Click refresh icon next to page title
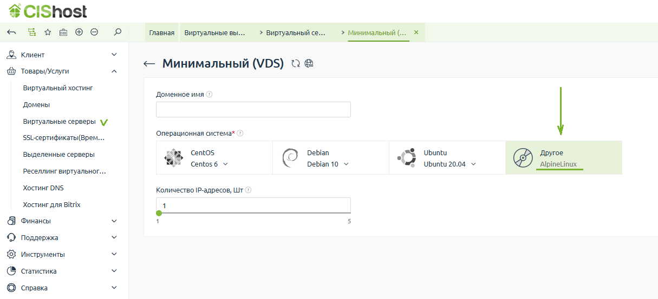Screen dimensions: 658x299 point(296,64)
